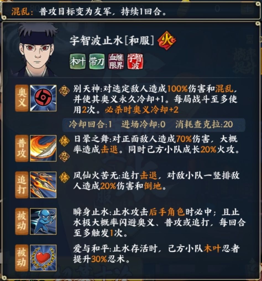Click the 凤仙火苦无 kunai skill icon
This screenshot has height=281, width=262.
(43, 185)
